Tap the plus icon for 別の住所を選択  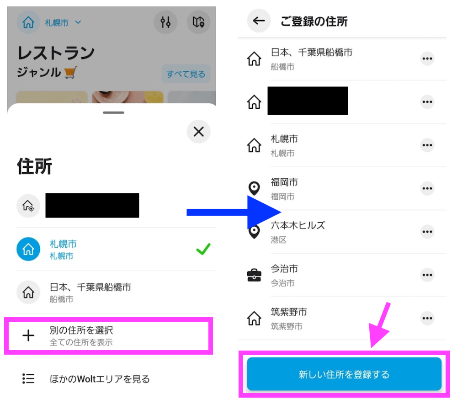28,335
